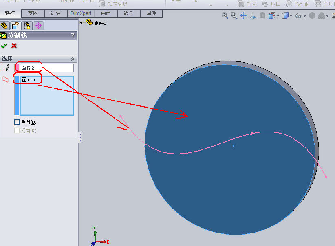Open the DimXpertManager crosshair tab
The width and height of the screenshot is (335, 246).
pos(38,26)
